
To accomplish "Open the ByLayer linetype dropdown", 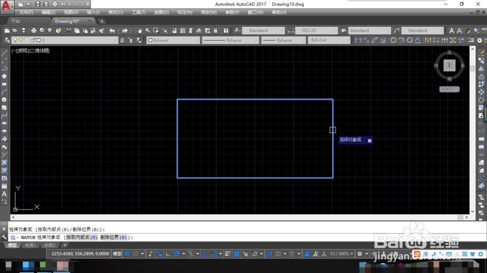I will [230, 40].
